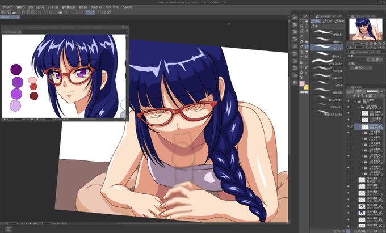Toggle visibility eye of second folder layer
Viewport: 386px width, 233px height.
click(x=348, y=107)
